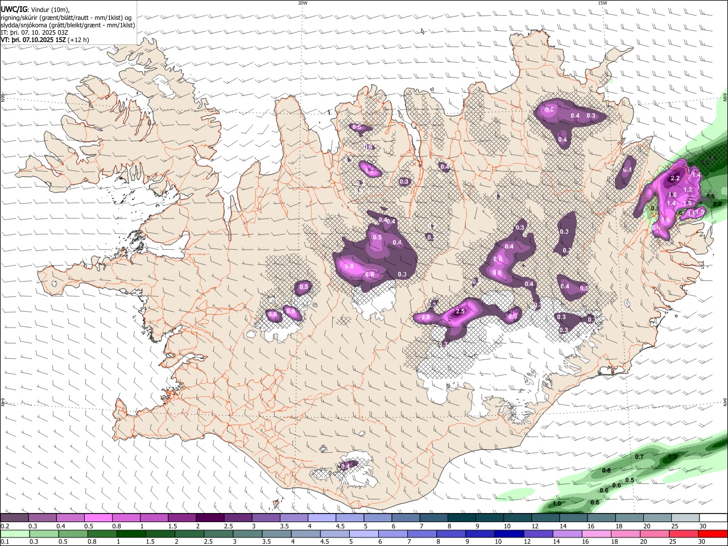Select the darkest green 1 swatch, lower legend row
728x546 pixels.
(x=131, y=534)
